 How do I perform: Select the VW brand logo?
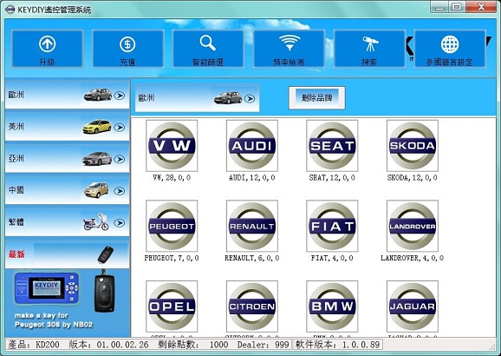tap(172, 146)
